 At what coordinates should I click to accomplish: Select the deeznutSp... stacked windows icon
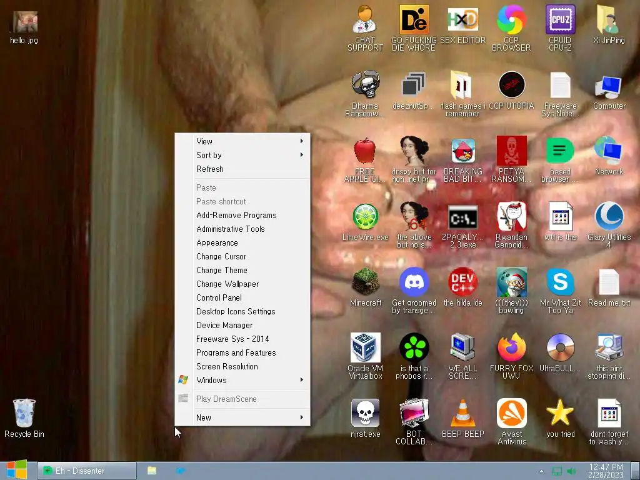(x=413, y=91)
